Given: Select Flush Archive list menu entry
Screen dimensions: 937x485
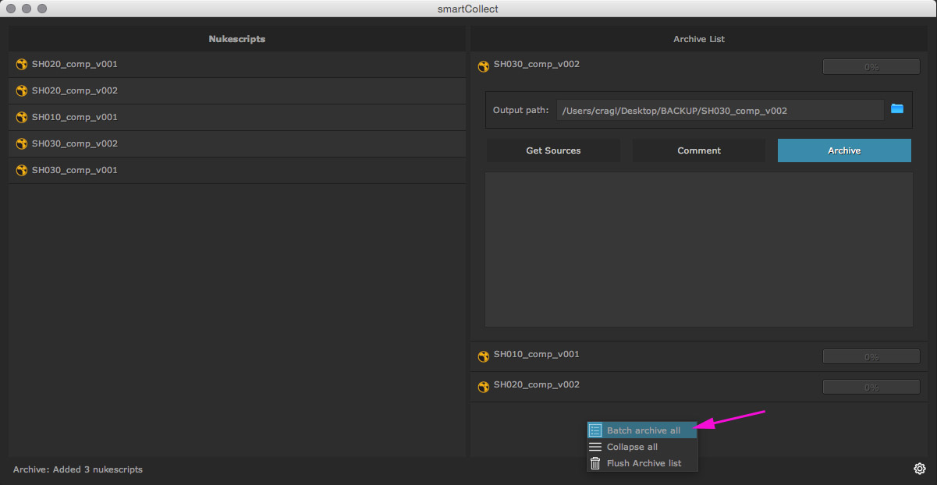Looking at the screenshot, I should click(644, 463).
